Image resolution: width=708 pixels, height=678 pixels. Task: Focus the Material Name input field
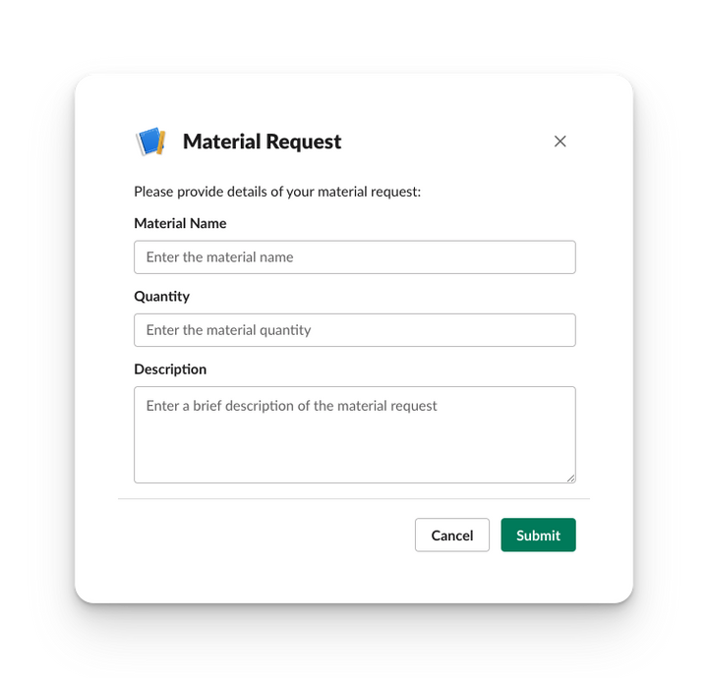(x=354, y=257)
